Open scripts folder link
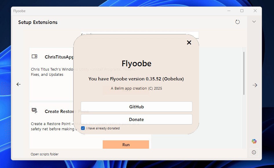This screenshot has height=168, width=274. tap(45, 154)
